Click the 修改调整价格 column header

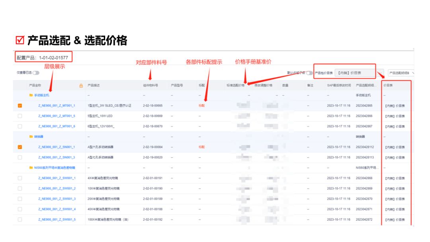[x=263, y=86]
